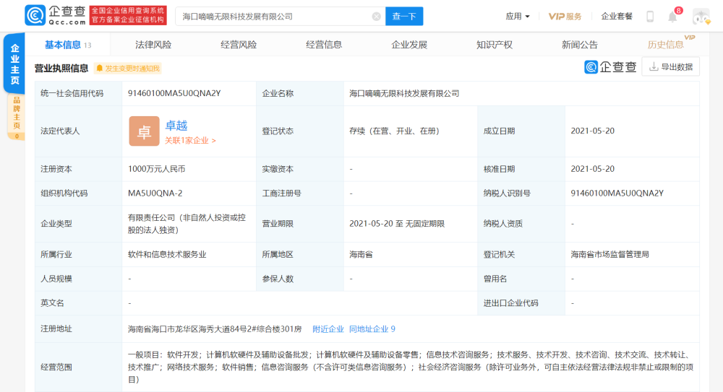Click registration status 存续（在营、开业、在册）
This screenshot has width=723, height=392.
(x=394, y=131)
